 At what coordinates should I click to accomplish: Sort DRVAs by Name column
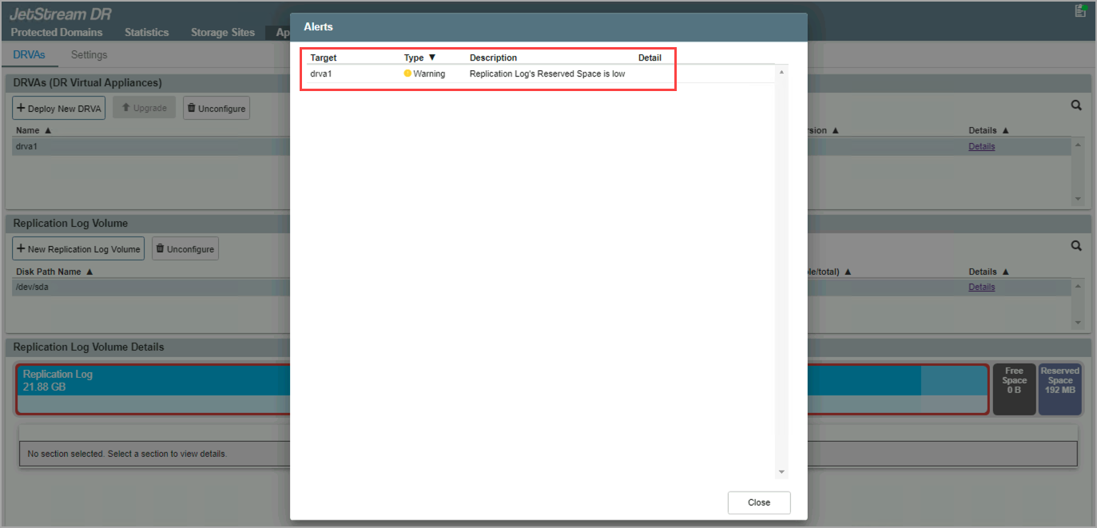coord(33,130)
